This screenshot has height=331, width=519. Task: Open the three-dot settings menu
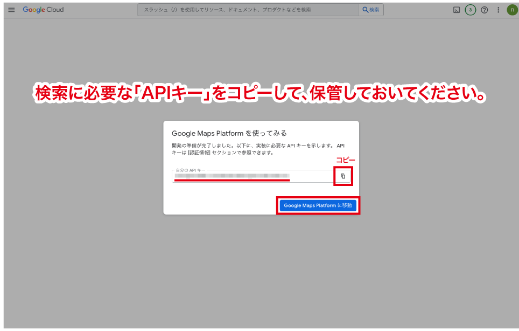498,10
